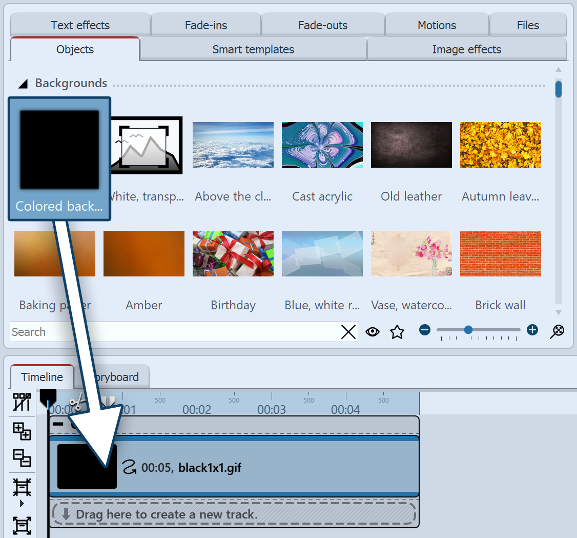Click inside the Search input field
The image size is (577, 538).
pos(174,332)
